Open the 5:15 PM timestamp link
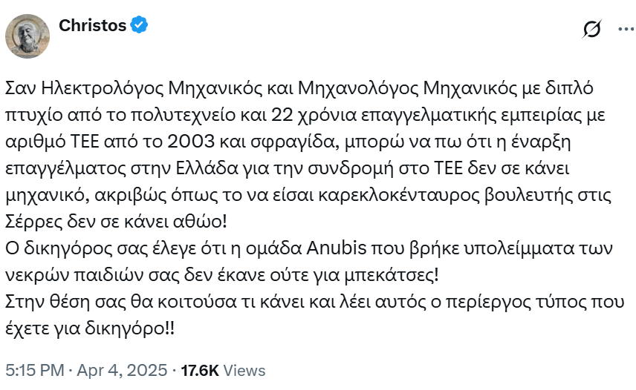Screen dimensions: 636x390 point(35,370)
